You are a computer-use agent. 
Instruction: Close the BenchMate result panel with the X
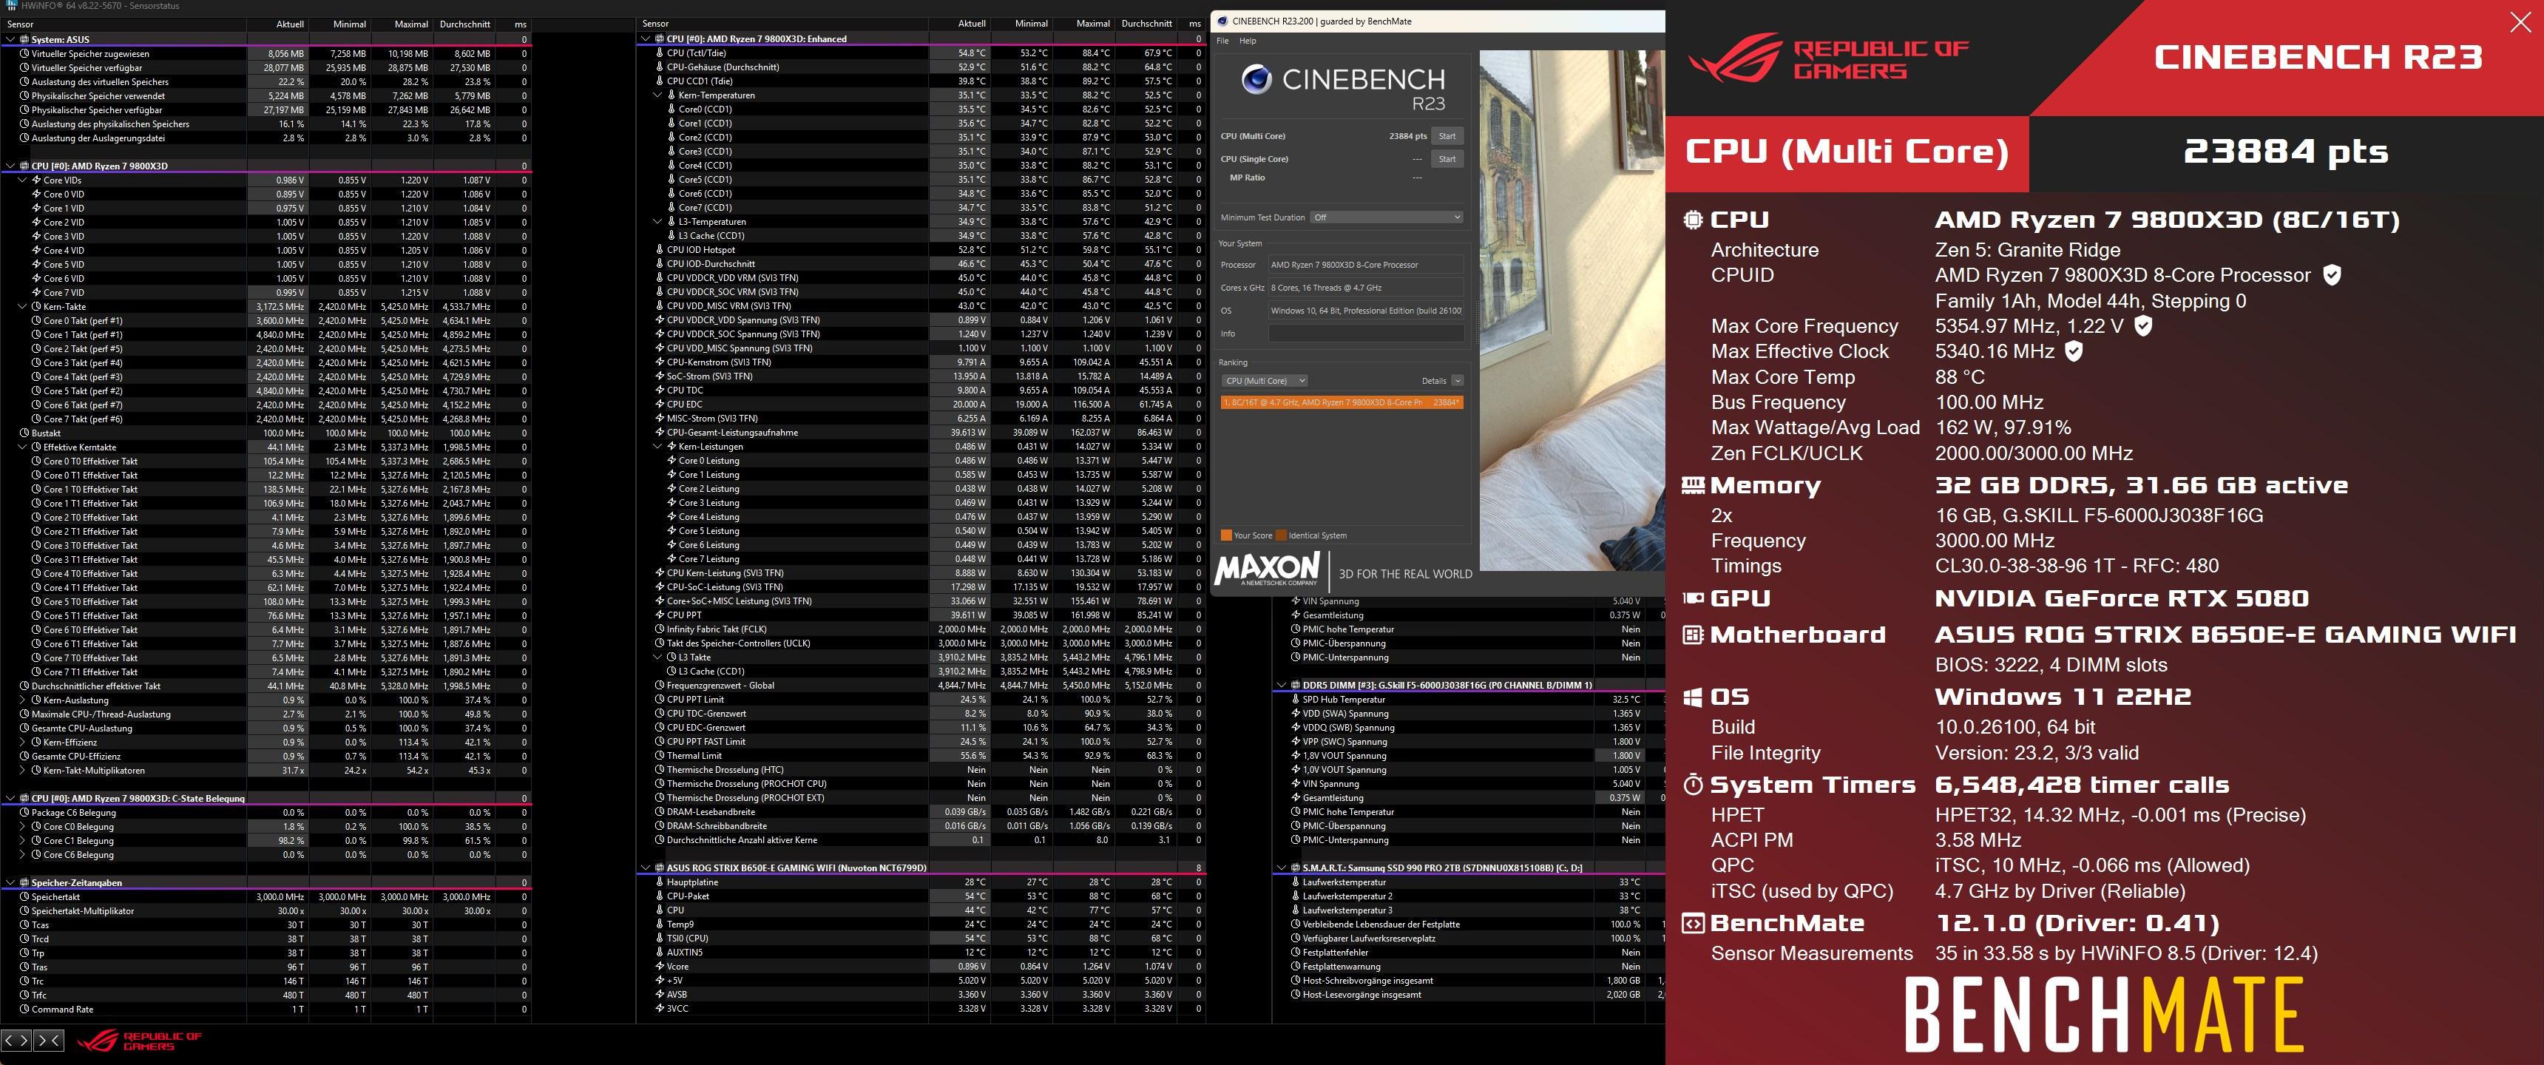tap(2520, 23)
